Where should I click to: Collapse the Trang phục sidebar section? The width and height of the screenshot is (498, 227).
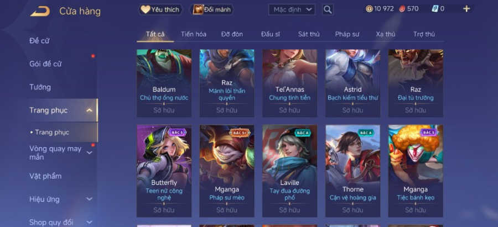[90, 110]
